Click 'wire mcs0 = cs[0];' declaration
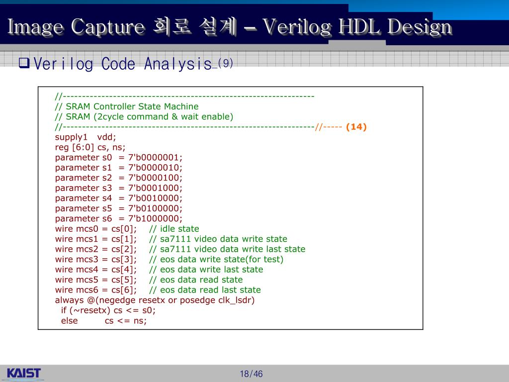 click(x=96, y=229)
